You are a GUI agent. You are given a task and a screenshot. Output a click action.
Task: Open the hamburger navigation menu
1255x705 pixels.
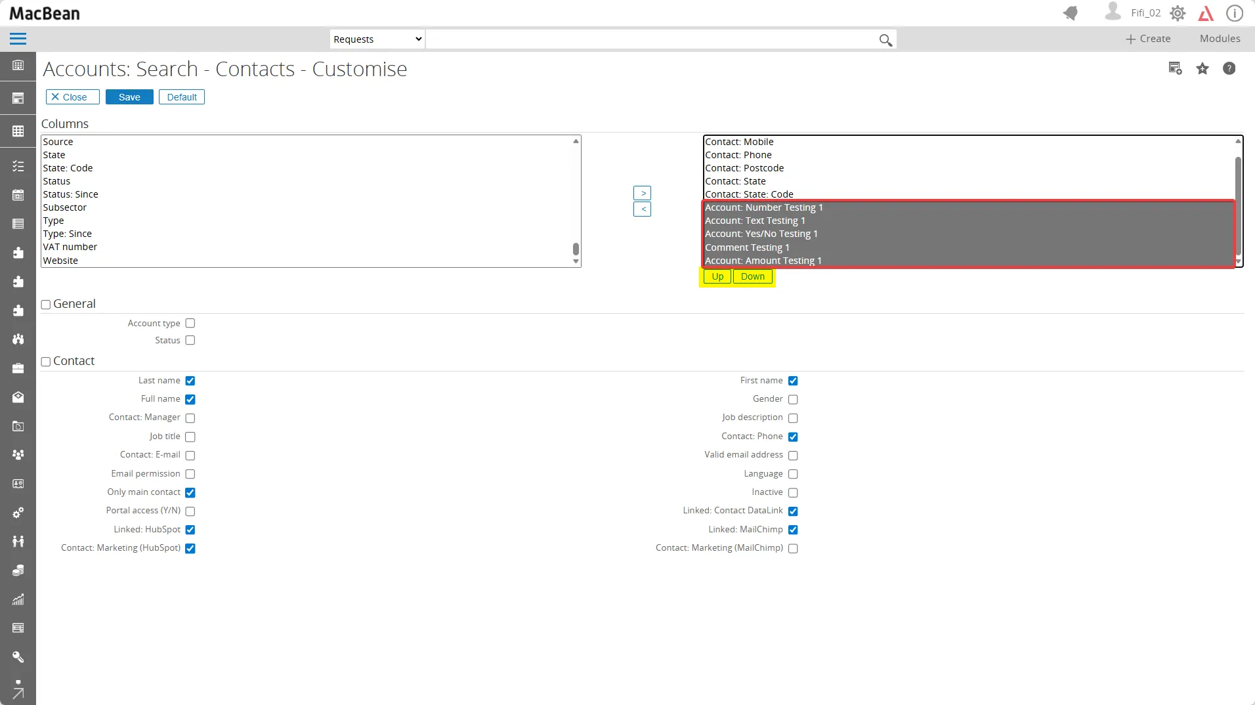pos(18,39)
